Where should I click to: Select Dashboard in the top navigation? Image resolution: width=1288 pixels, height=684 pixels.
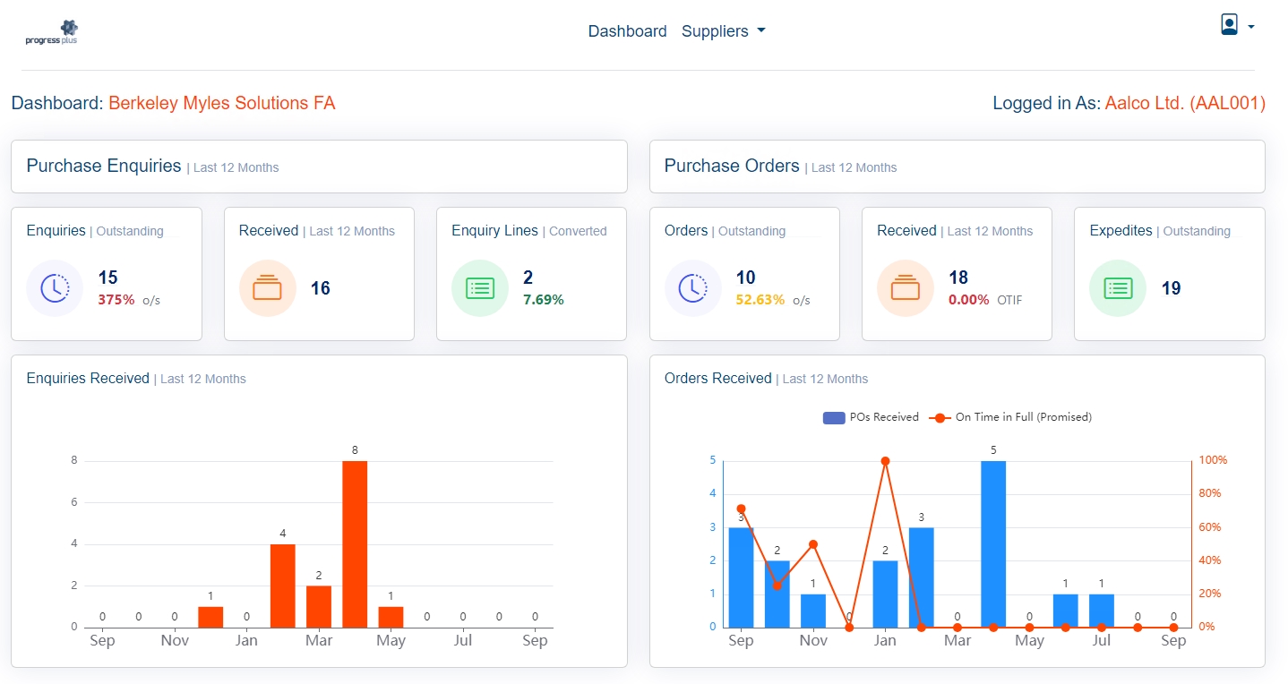coord(627,30)
